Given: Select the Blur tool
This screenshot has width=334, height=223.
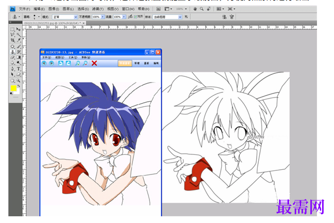Looking at the screenshot, I should 12,62.
